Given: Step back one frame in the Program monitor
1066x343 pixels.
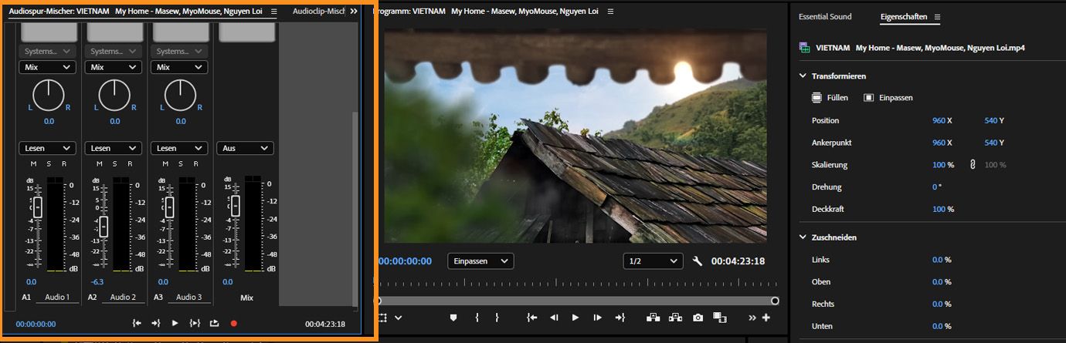Looking at the screenshot, I should [554, 318].
